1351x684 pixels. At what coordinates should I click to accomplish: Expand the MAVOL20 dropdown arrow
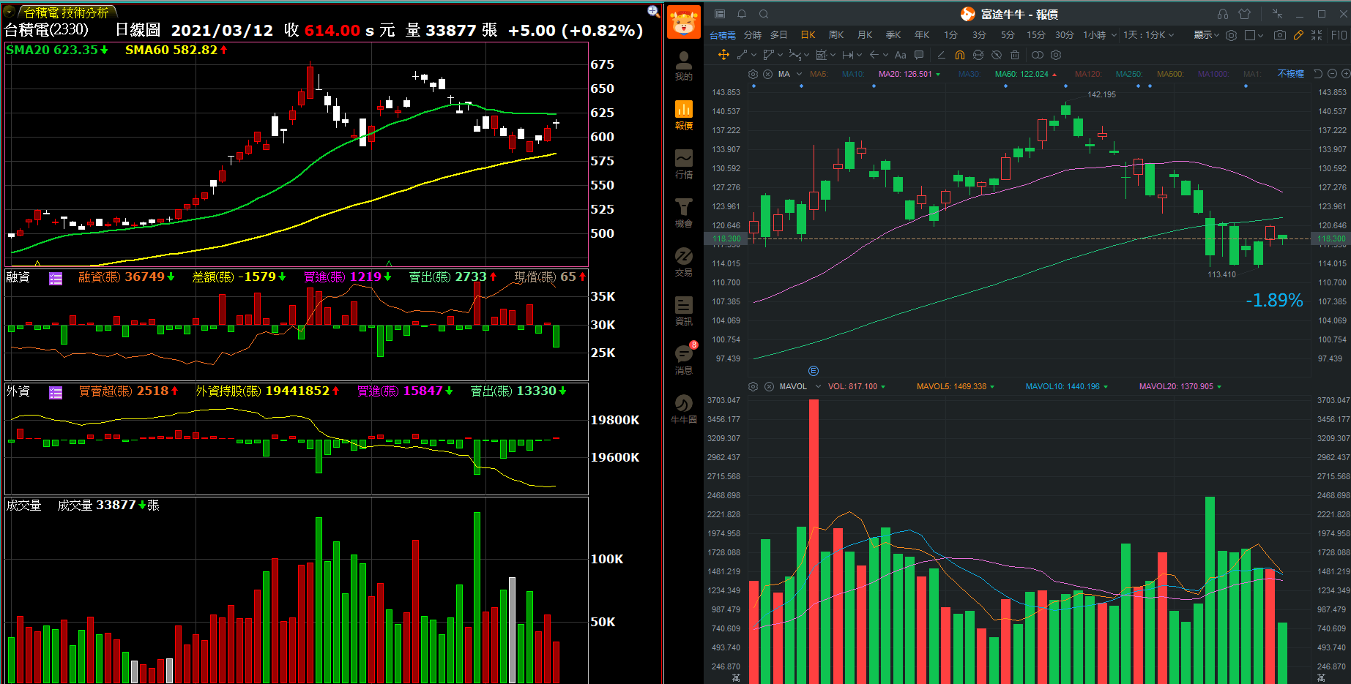point(1219,386)
